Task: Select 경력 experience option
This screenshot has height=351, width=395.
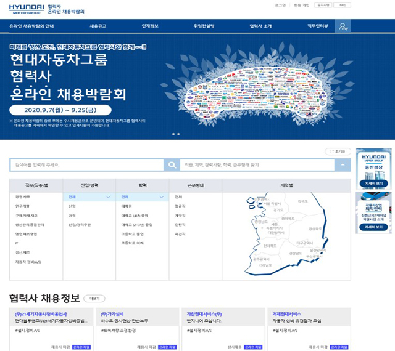Action: tap(72, 216)
